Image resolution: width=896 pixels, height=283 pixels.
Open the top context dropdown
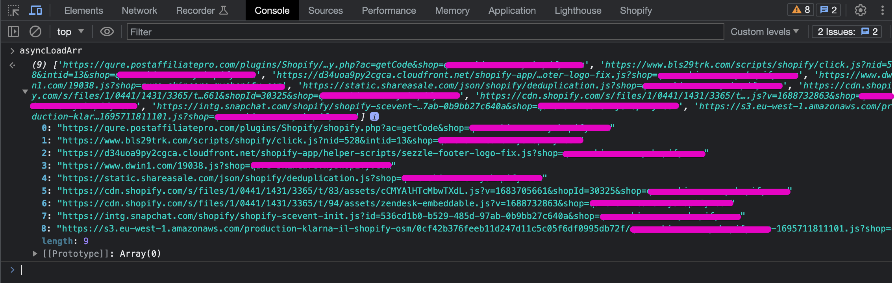pyautogui.click(x=70, y=31)
